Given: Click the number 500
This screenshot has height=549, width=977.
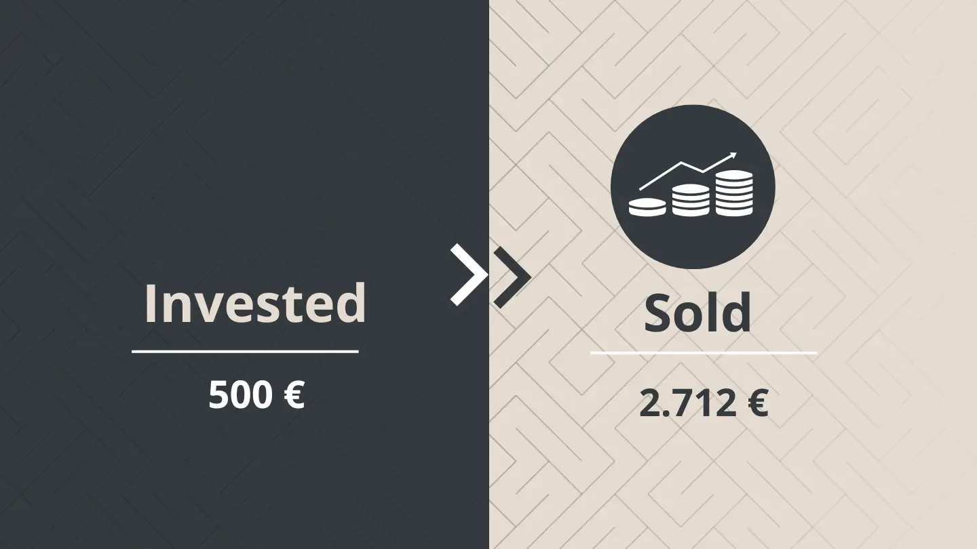Looking at the screenshot, I should click(x=240, y=394).
